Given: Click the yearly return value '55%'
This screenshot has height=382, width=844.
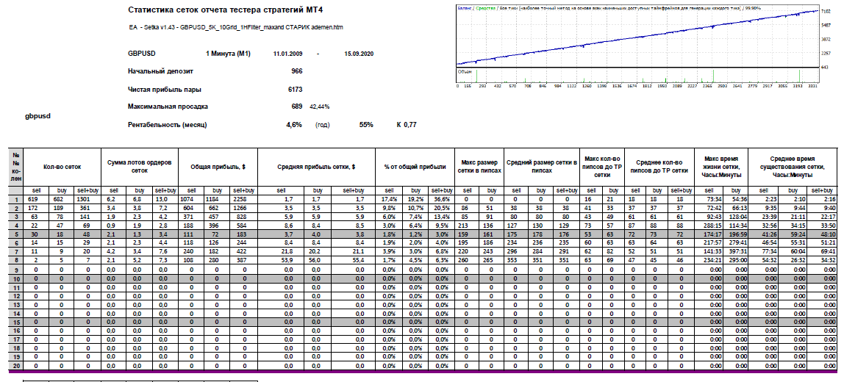Looking at the screenshot, I should pyautogui.click(x=367, y=125).
